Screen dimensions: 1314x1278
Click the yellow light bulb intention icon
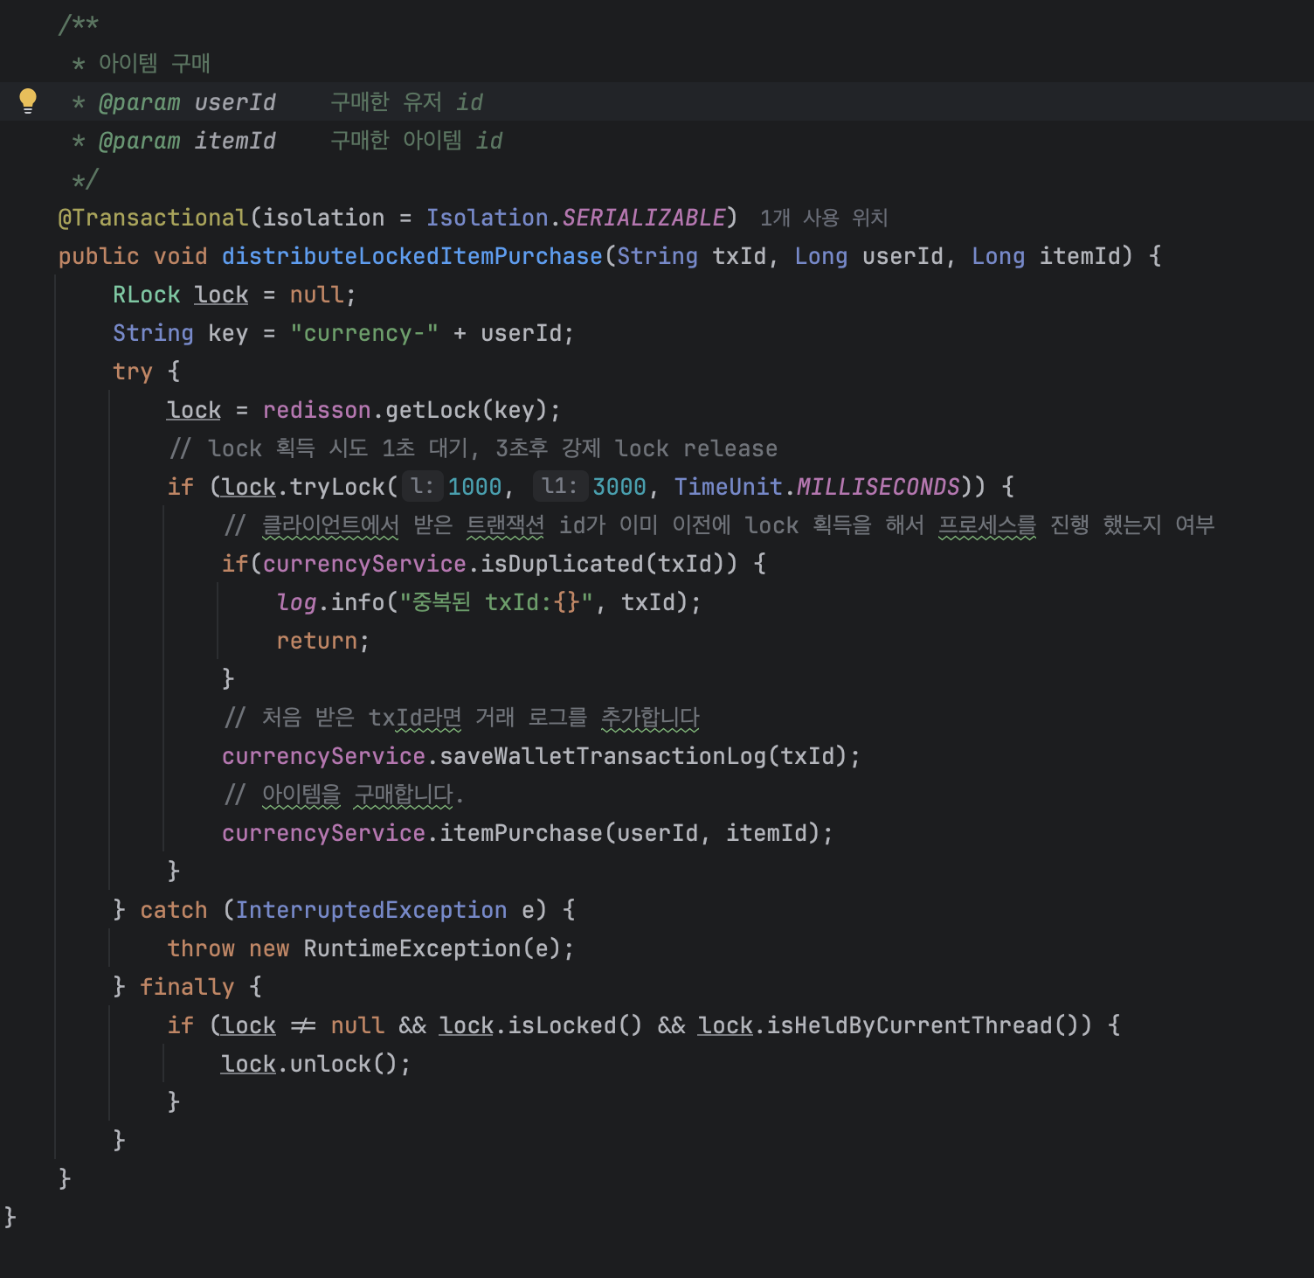[x=28, y=101]
